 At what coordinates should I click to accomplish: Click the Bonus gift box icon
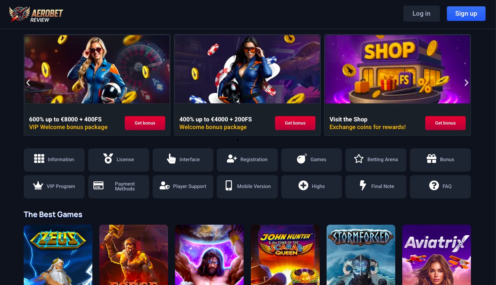(x=432, y=159)
